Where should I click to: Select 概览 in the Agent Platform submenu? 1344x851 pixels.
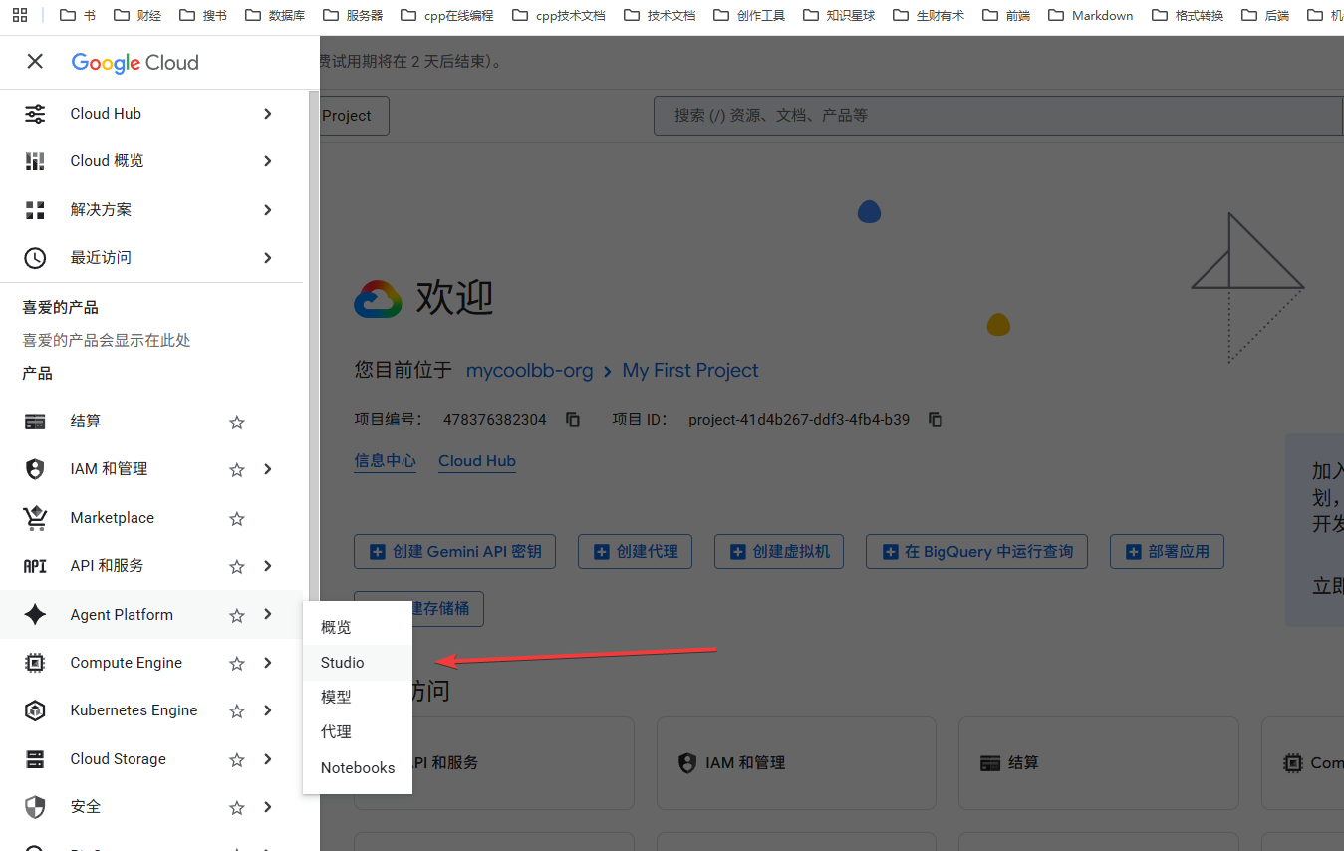click(x=358, y=627)
